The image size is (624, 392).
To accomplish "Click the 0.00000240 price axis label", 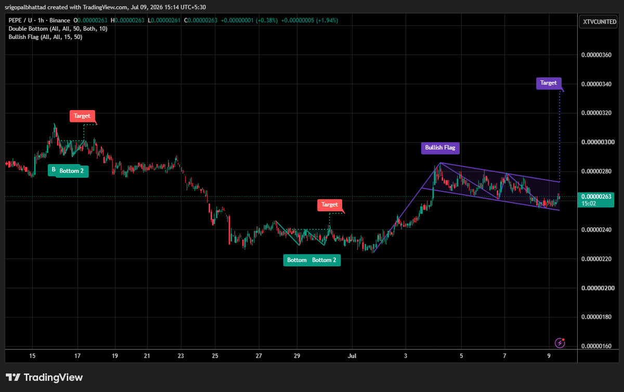I will pos(597,229).
